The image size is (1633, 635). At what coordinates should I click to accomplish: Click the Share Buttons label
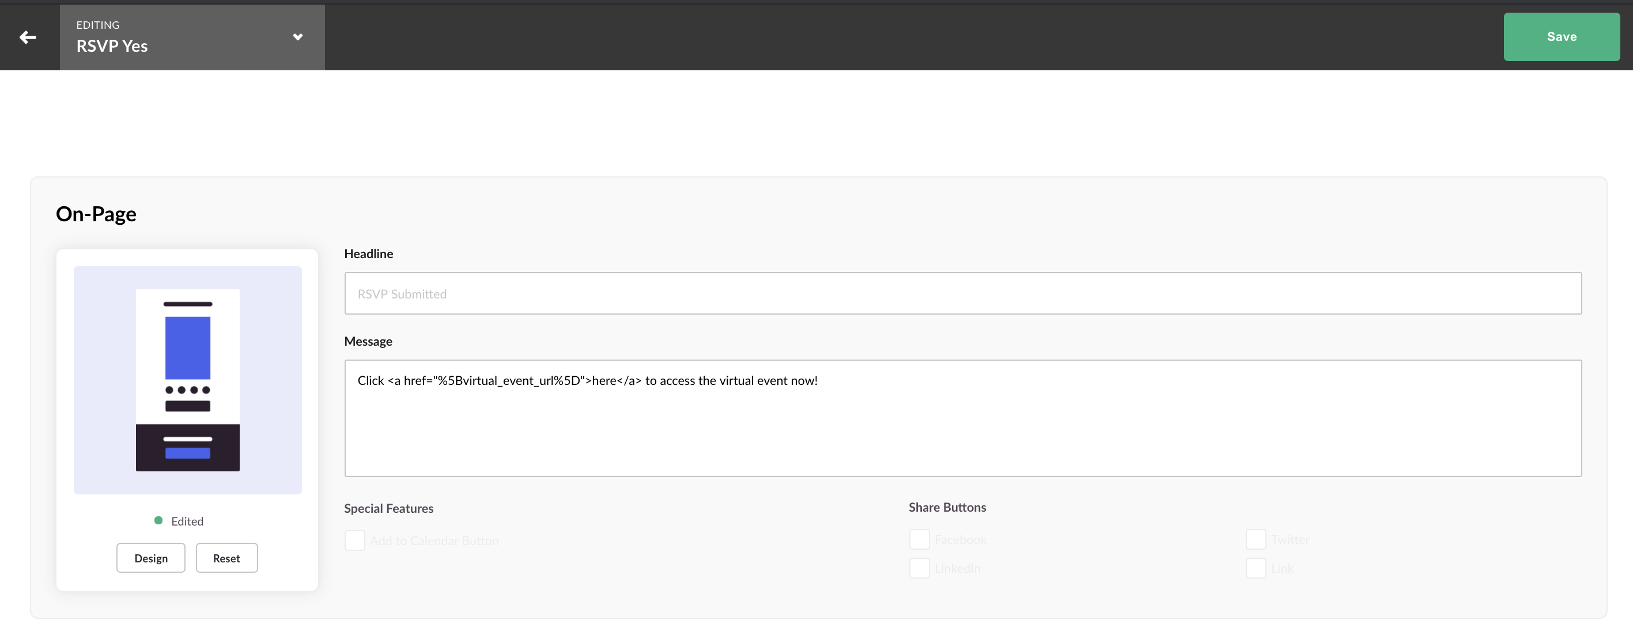(947, 507)
